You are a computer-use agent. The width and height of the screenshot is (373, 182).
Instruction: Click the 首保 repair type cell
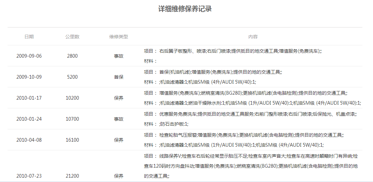coord(119,77)
